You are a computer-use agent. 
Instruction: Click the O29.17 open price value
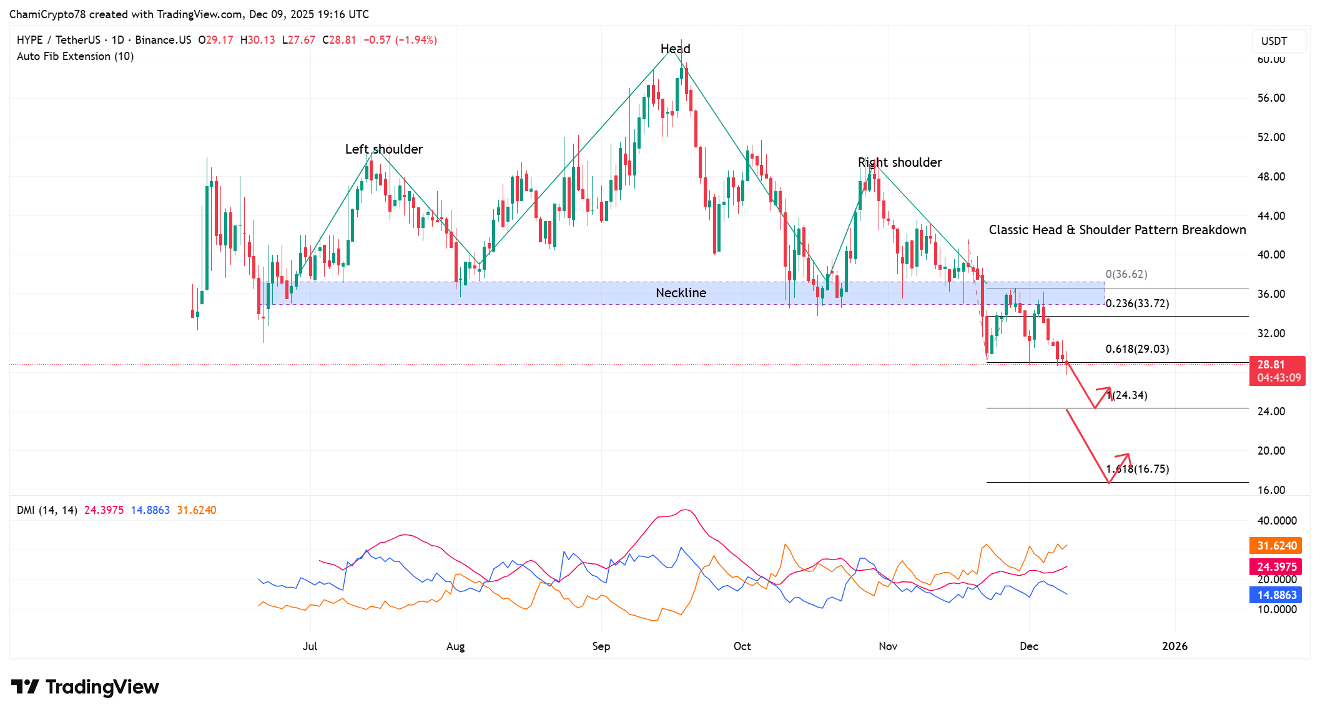coord(217,39)
